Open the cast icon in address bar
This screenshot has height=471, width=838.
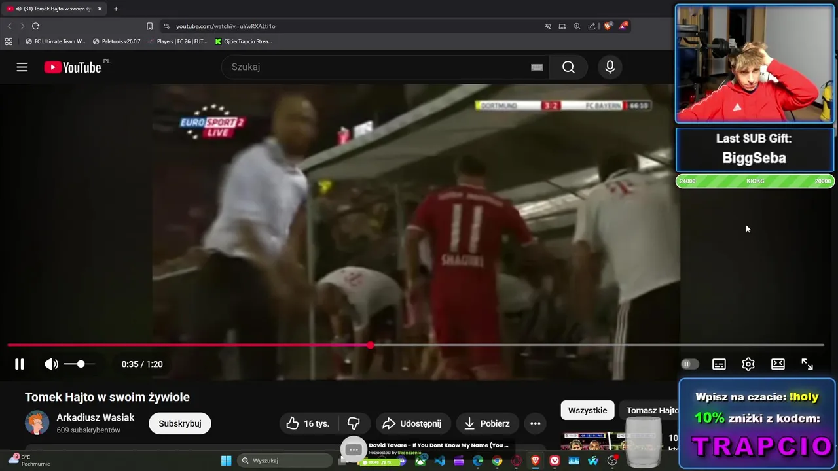click(562, 26)
